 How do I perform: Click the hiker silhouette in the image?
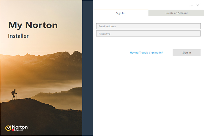point(13,94)
